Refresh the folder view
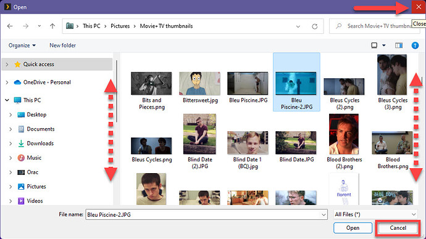This screenshot has height=239, width=426. pos(315,26)
